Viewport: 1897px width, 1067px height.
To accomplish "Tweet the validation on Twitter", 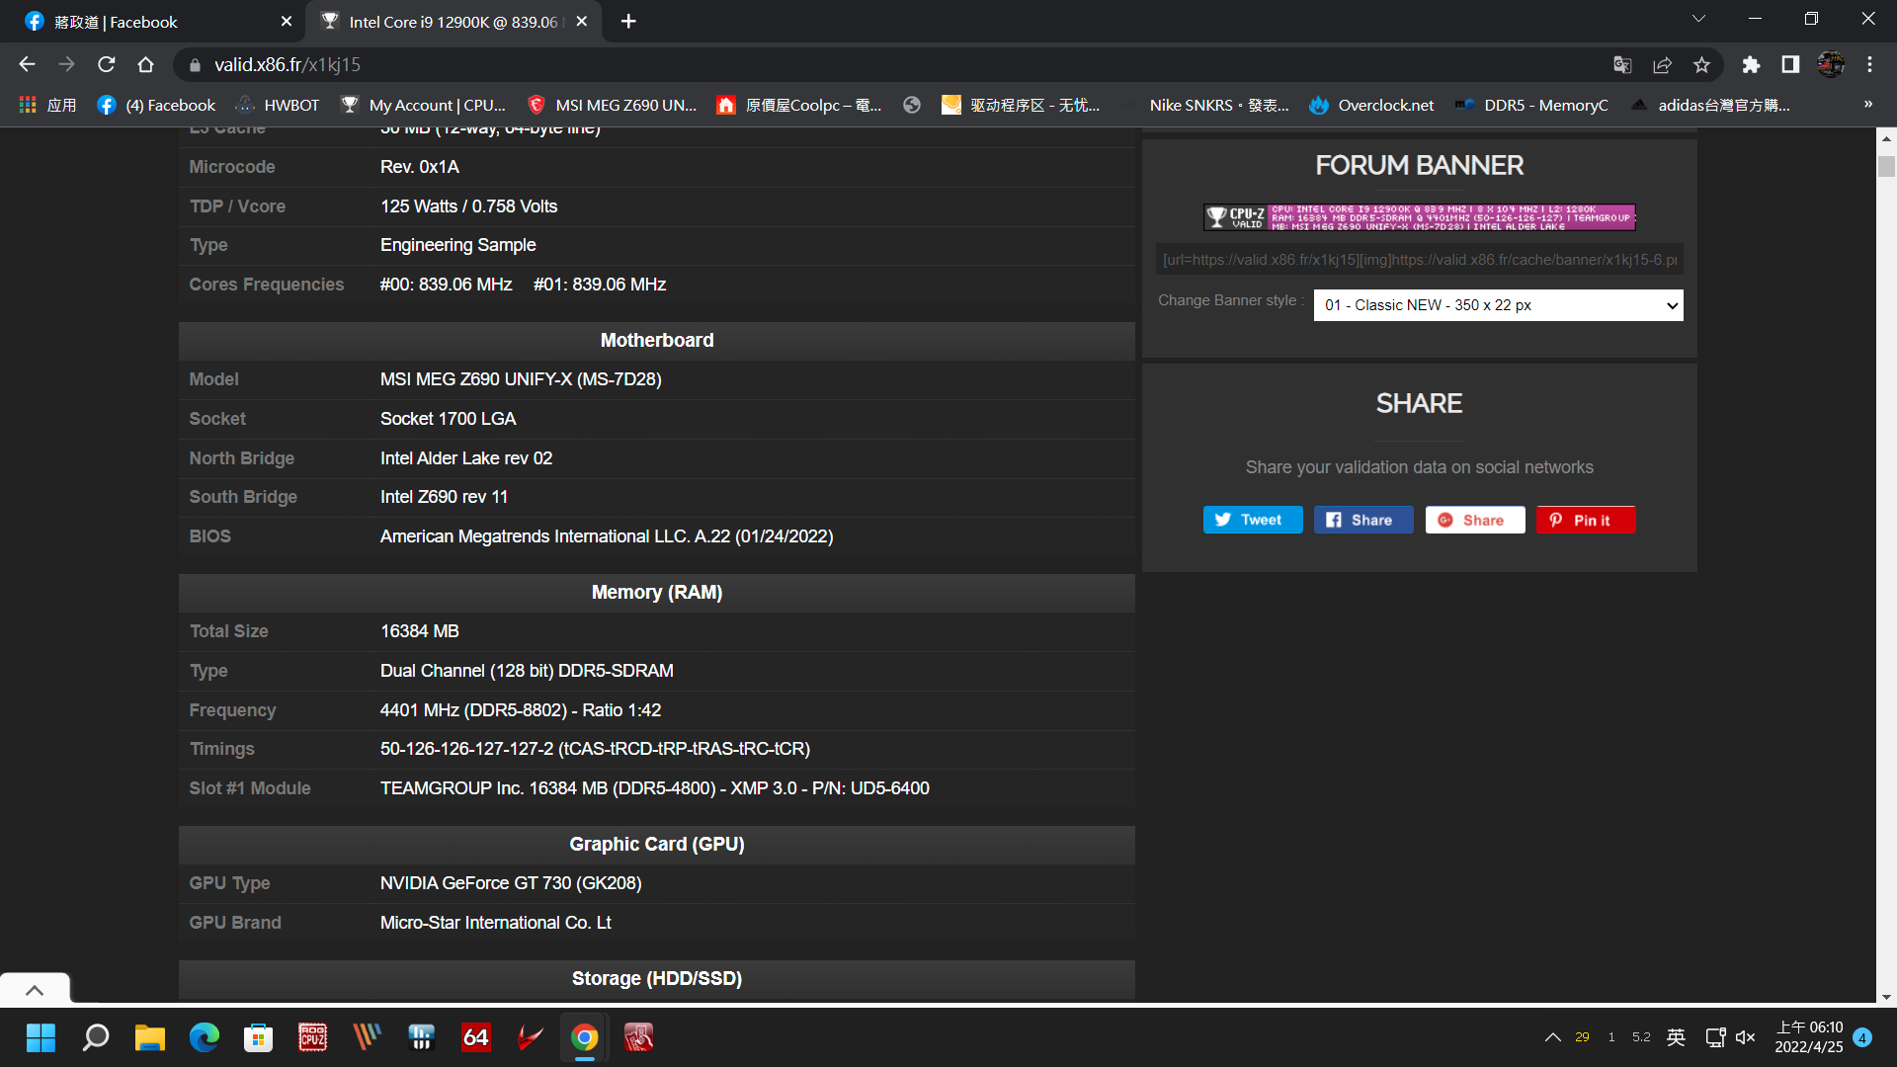I will pos(1253,520).
